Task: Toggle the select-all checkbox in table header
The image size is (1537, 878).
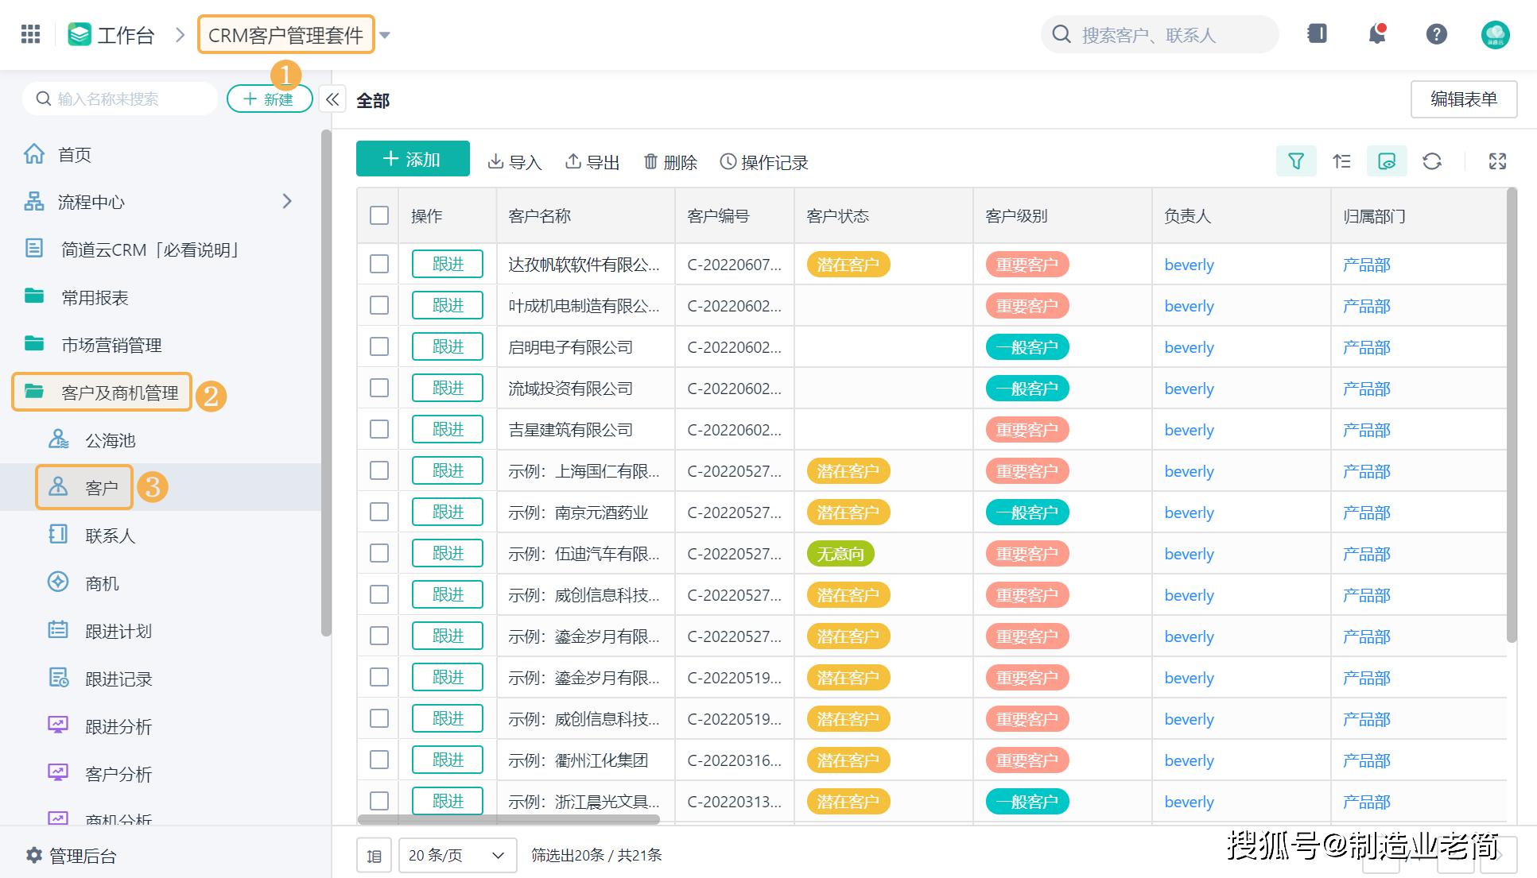Action: coord(378,215)
